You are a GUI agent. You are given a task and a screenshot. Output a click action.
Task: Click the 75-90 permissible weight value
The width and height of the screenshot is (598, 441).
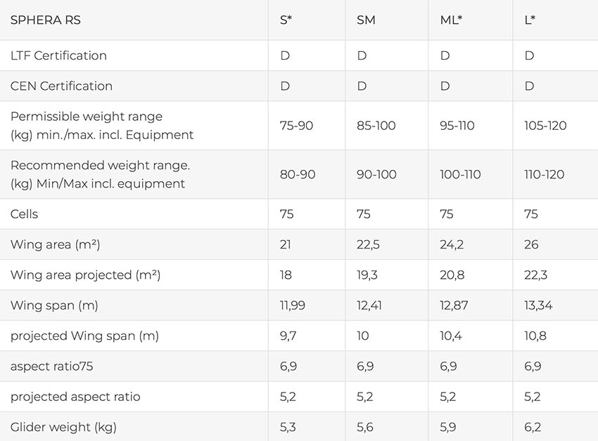[x=296, y=126]
